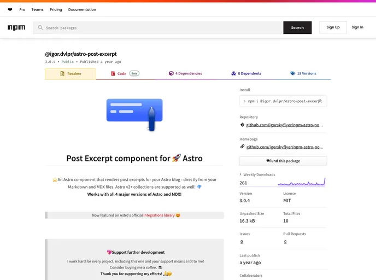Click the Total Files value 10
376x280 pixels.
tap(286, 221)
